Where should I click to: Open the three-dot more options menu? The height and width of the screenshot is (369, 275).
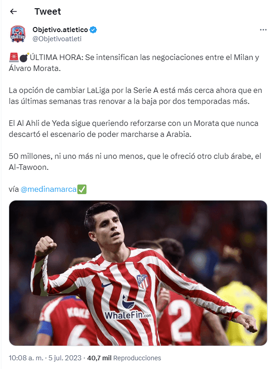263,30
